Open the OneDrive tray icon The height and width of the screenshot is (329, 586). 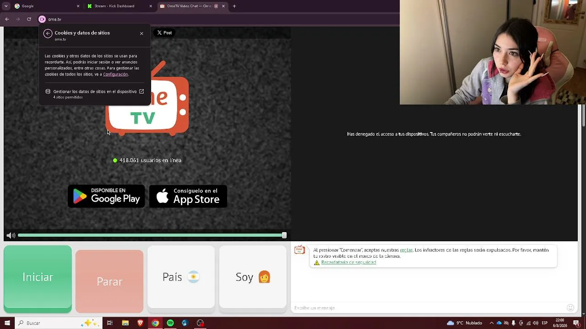point(499,323)
